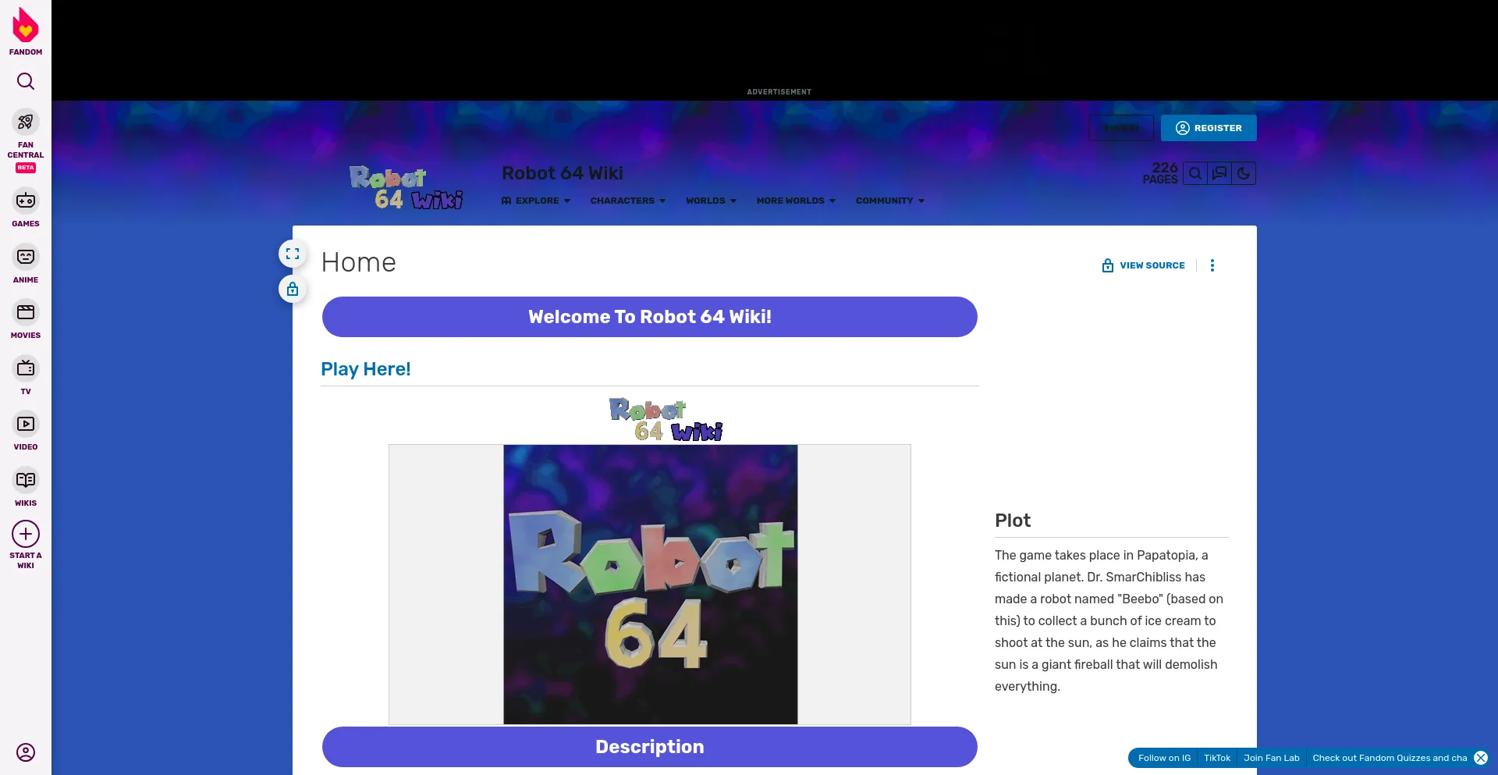Click the small Robot 64 Wiki image
This screenshot has width=1498, height=775.
coord(666,420)
